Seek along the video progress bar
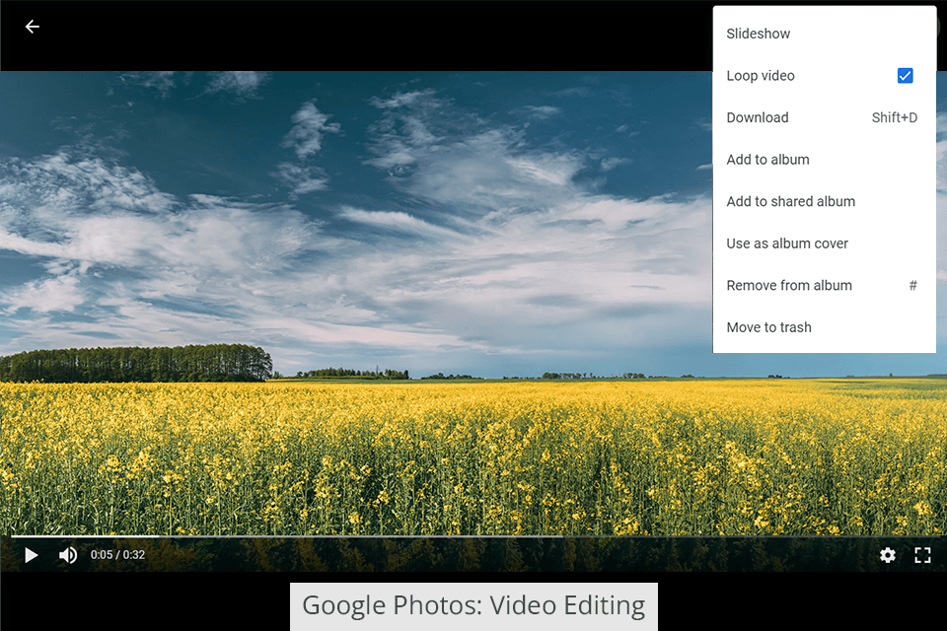This screenshot has height=631, width=947. coord(473,536)
